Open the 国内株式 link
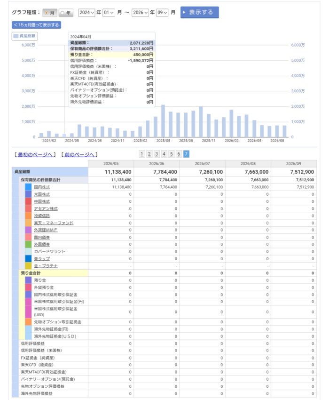This screenshot has width=329, height=400. [x=42, y=187]
